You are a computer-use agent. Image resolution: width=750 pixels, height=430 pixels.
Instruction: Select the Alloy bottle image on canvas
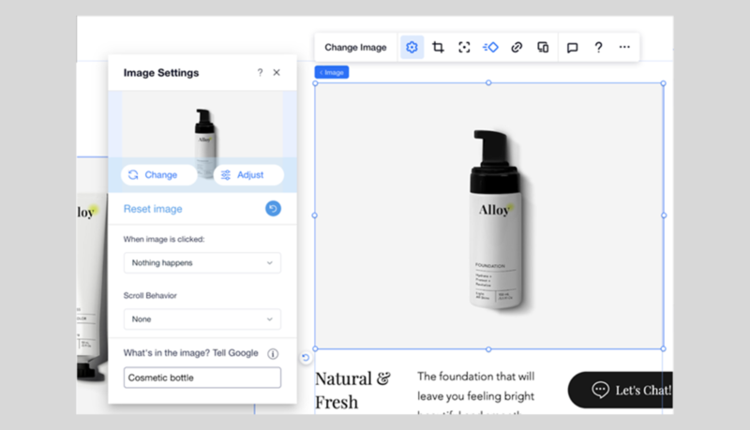(488, 216)
